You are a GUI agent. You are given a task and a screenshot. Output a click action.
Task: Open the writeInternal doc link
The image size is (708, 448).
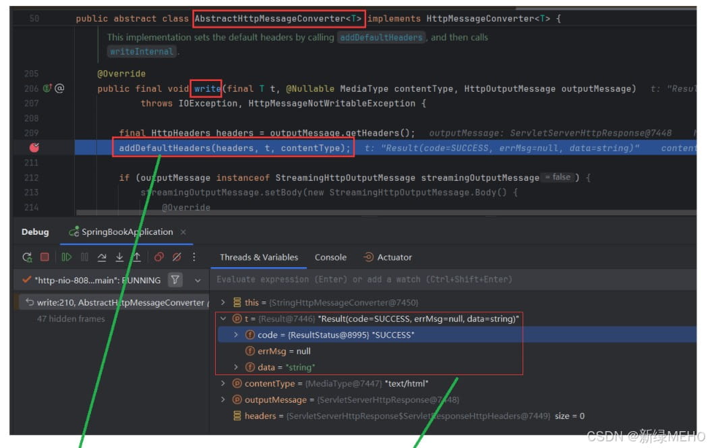coord(142,51)
